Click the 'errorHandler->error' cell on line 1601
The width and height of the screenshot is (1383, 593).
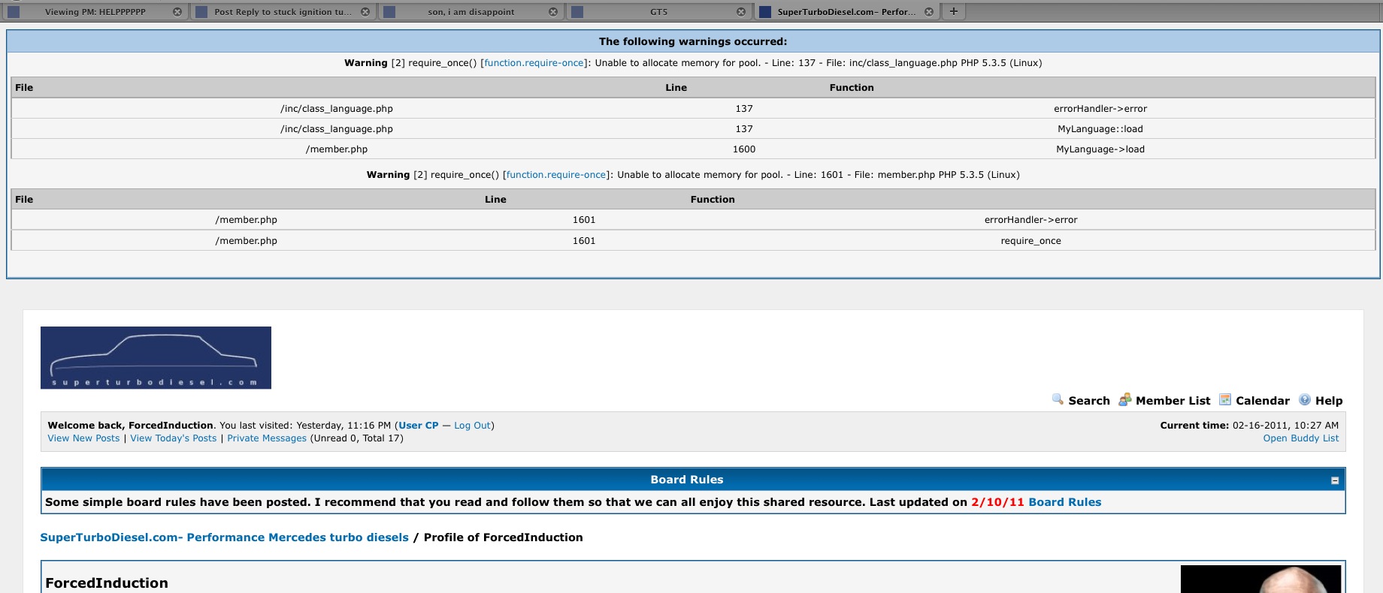click(1031, 220)
